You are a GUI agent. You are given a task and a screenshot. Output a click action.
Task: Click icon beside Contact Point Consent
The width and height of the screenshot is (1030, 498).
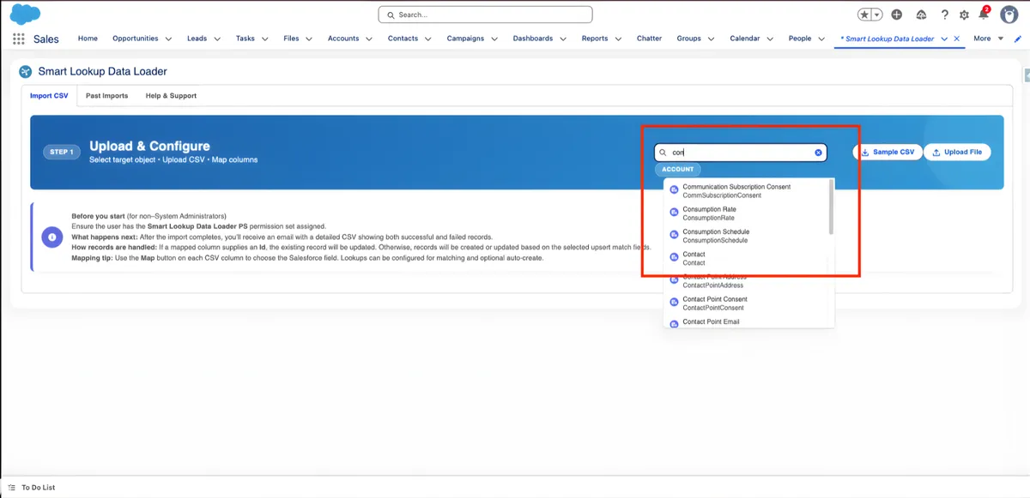[674, 303]
